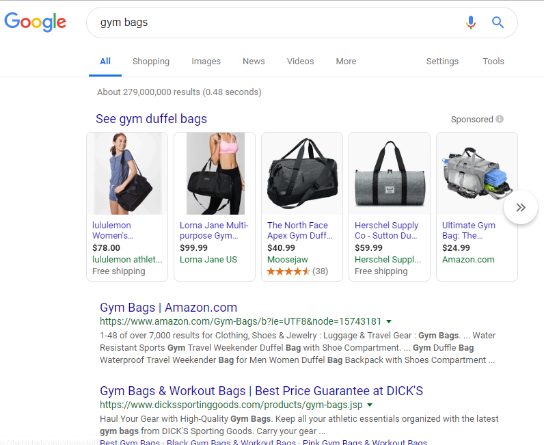The width and height of the screenshot is (544, 445).
Task: Open the Settings menu
Action: 442,62
